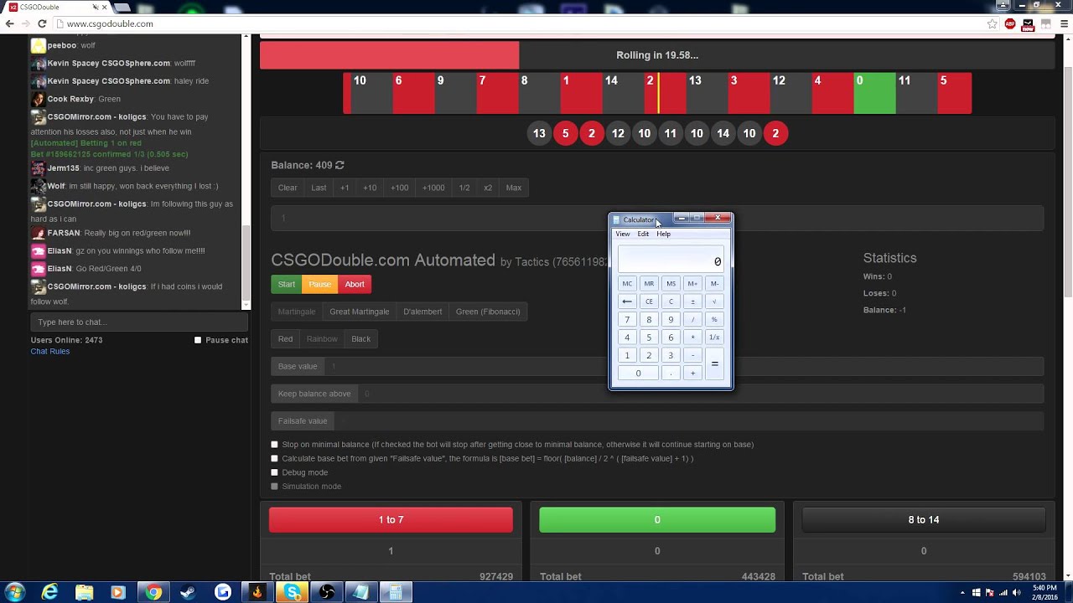Open Calculator View menu
This screenshot has height=603, width=1073.
(623, 234)
